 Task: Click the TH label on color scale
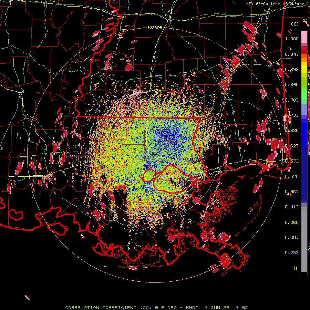(x=296, y=268)
